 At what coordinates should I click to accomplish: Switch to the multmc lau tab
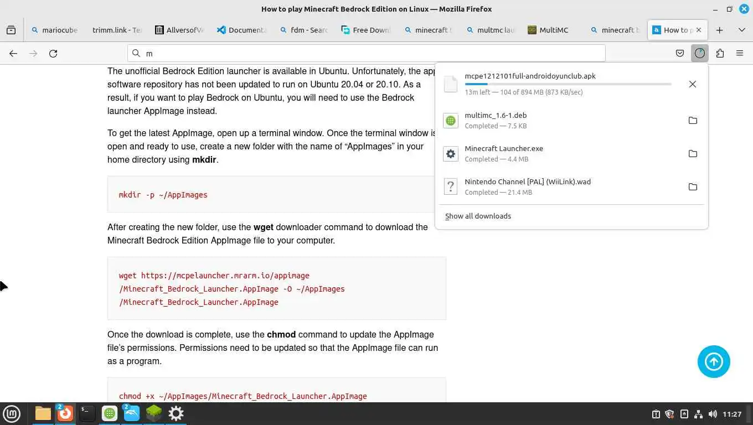coord(491,30)
